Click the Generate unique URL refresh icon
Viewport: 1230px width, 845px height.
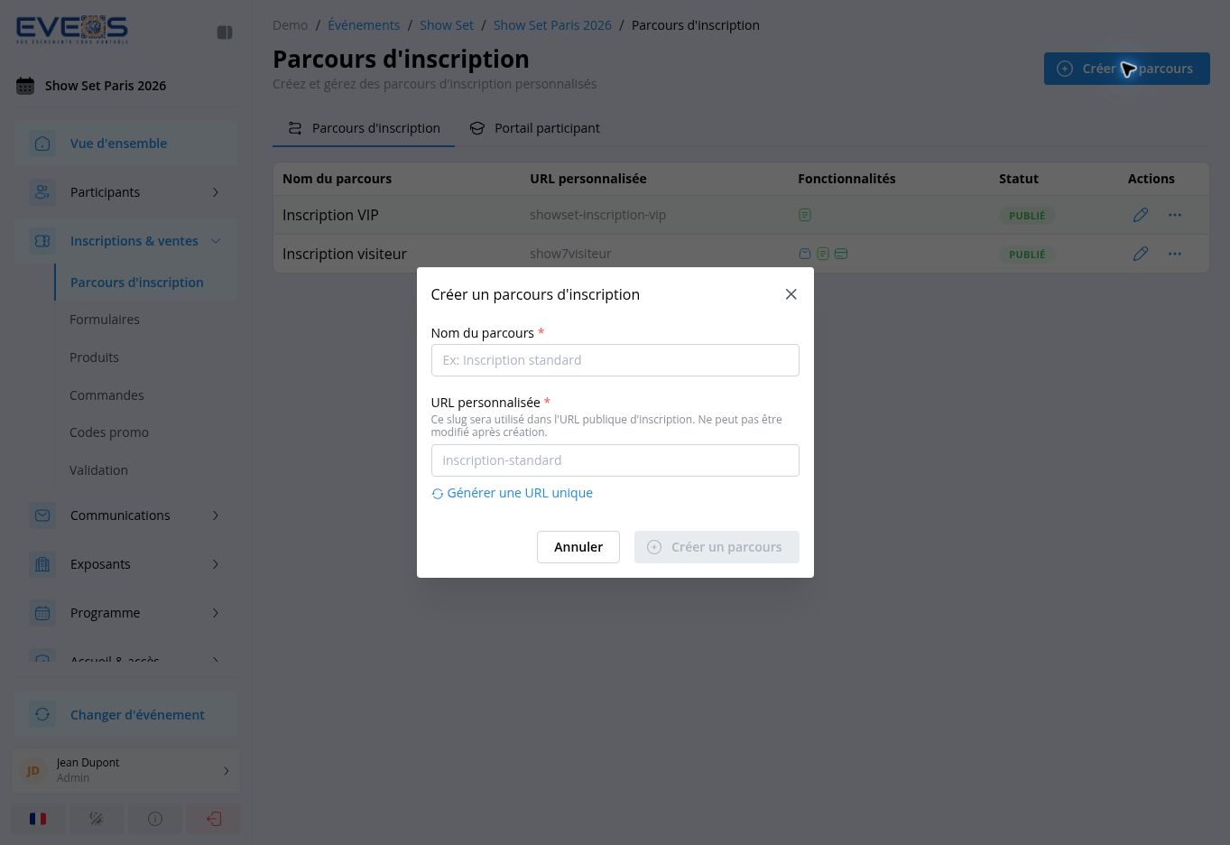click(437, 494)
